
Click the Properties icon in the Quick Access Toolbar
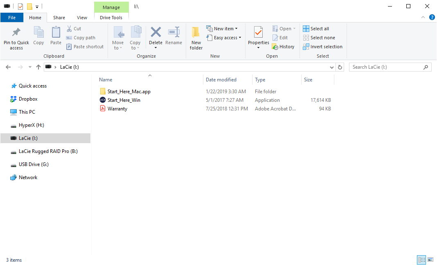point(20,6)
